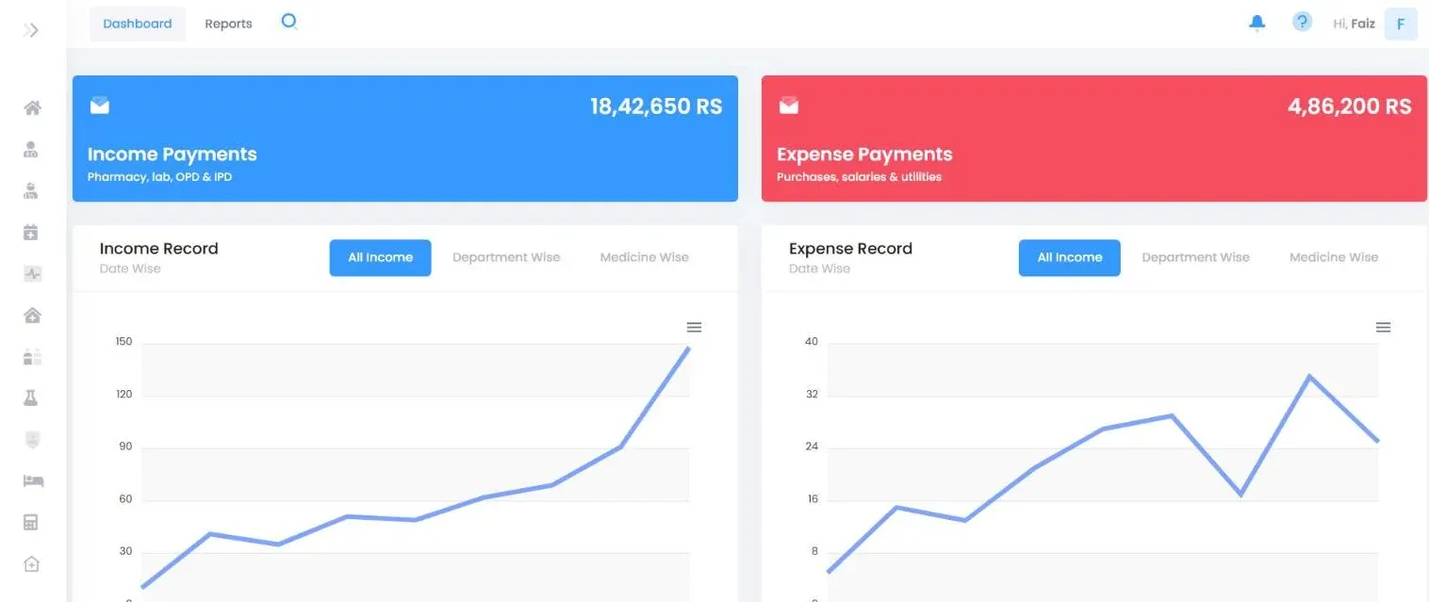The image size is (1429, 602).
Task: Select Medicine Wise in Income Record
Action: [644, 257]
